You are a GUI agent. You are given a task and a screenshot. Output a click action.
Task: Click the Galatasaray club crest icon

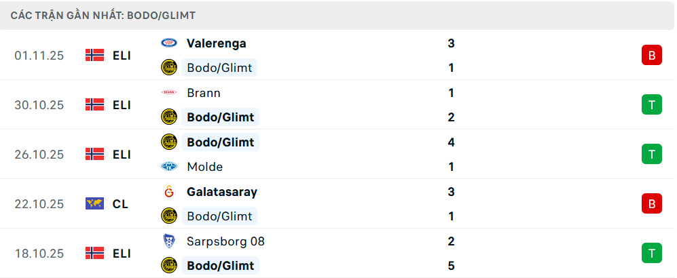click(x=168, y=192)
